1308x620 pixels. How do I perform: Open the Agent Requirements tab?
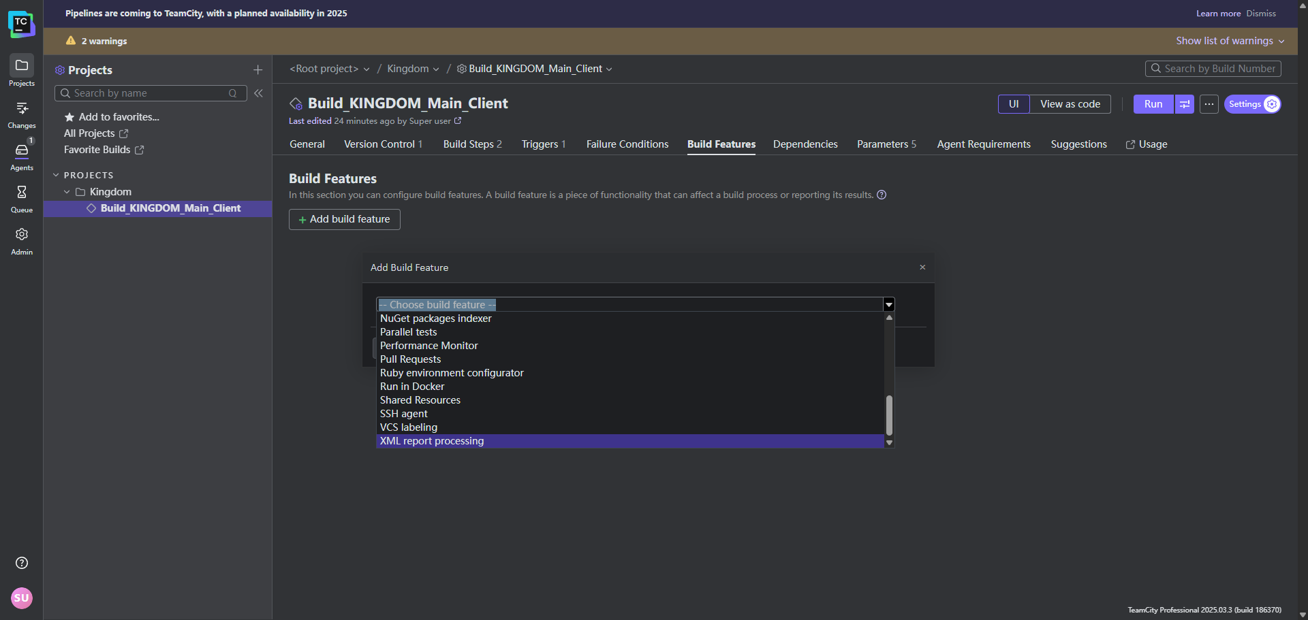984,144
